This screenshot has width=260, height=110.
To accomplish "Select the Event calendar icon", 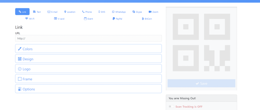I will pos(85,19).
